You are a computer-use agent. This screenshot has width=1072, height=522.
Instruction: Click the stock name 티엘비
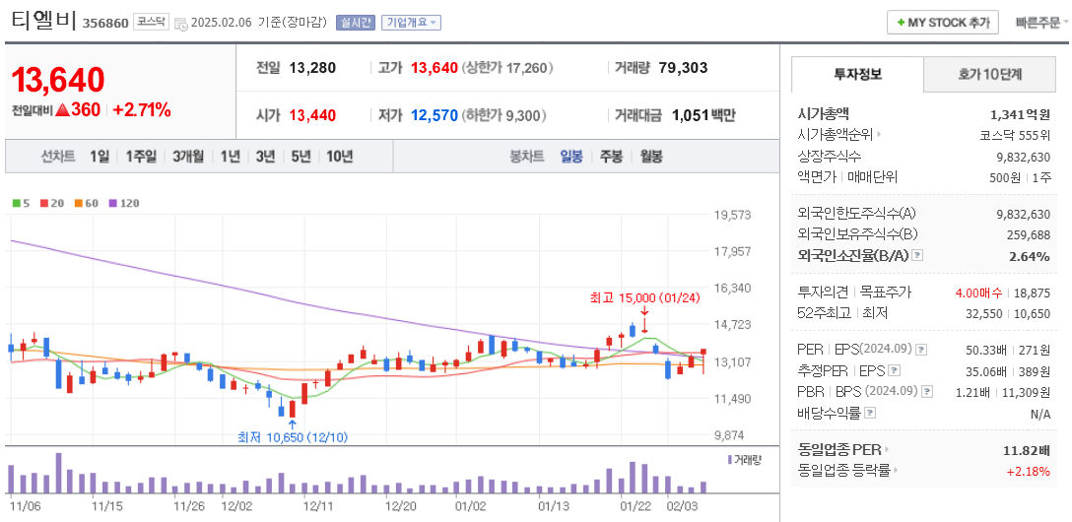(x=43, y=21)
